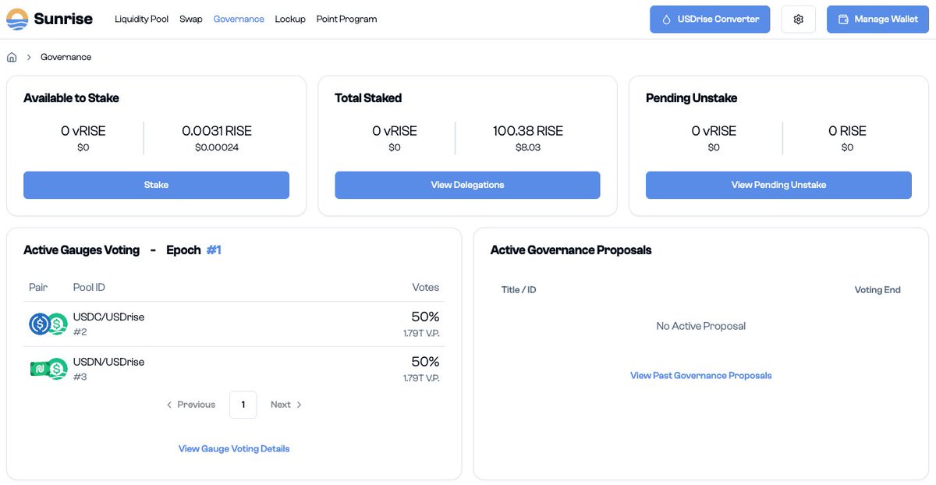
Task: Open Manage Wallet
Action: click(877, 19)
